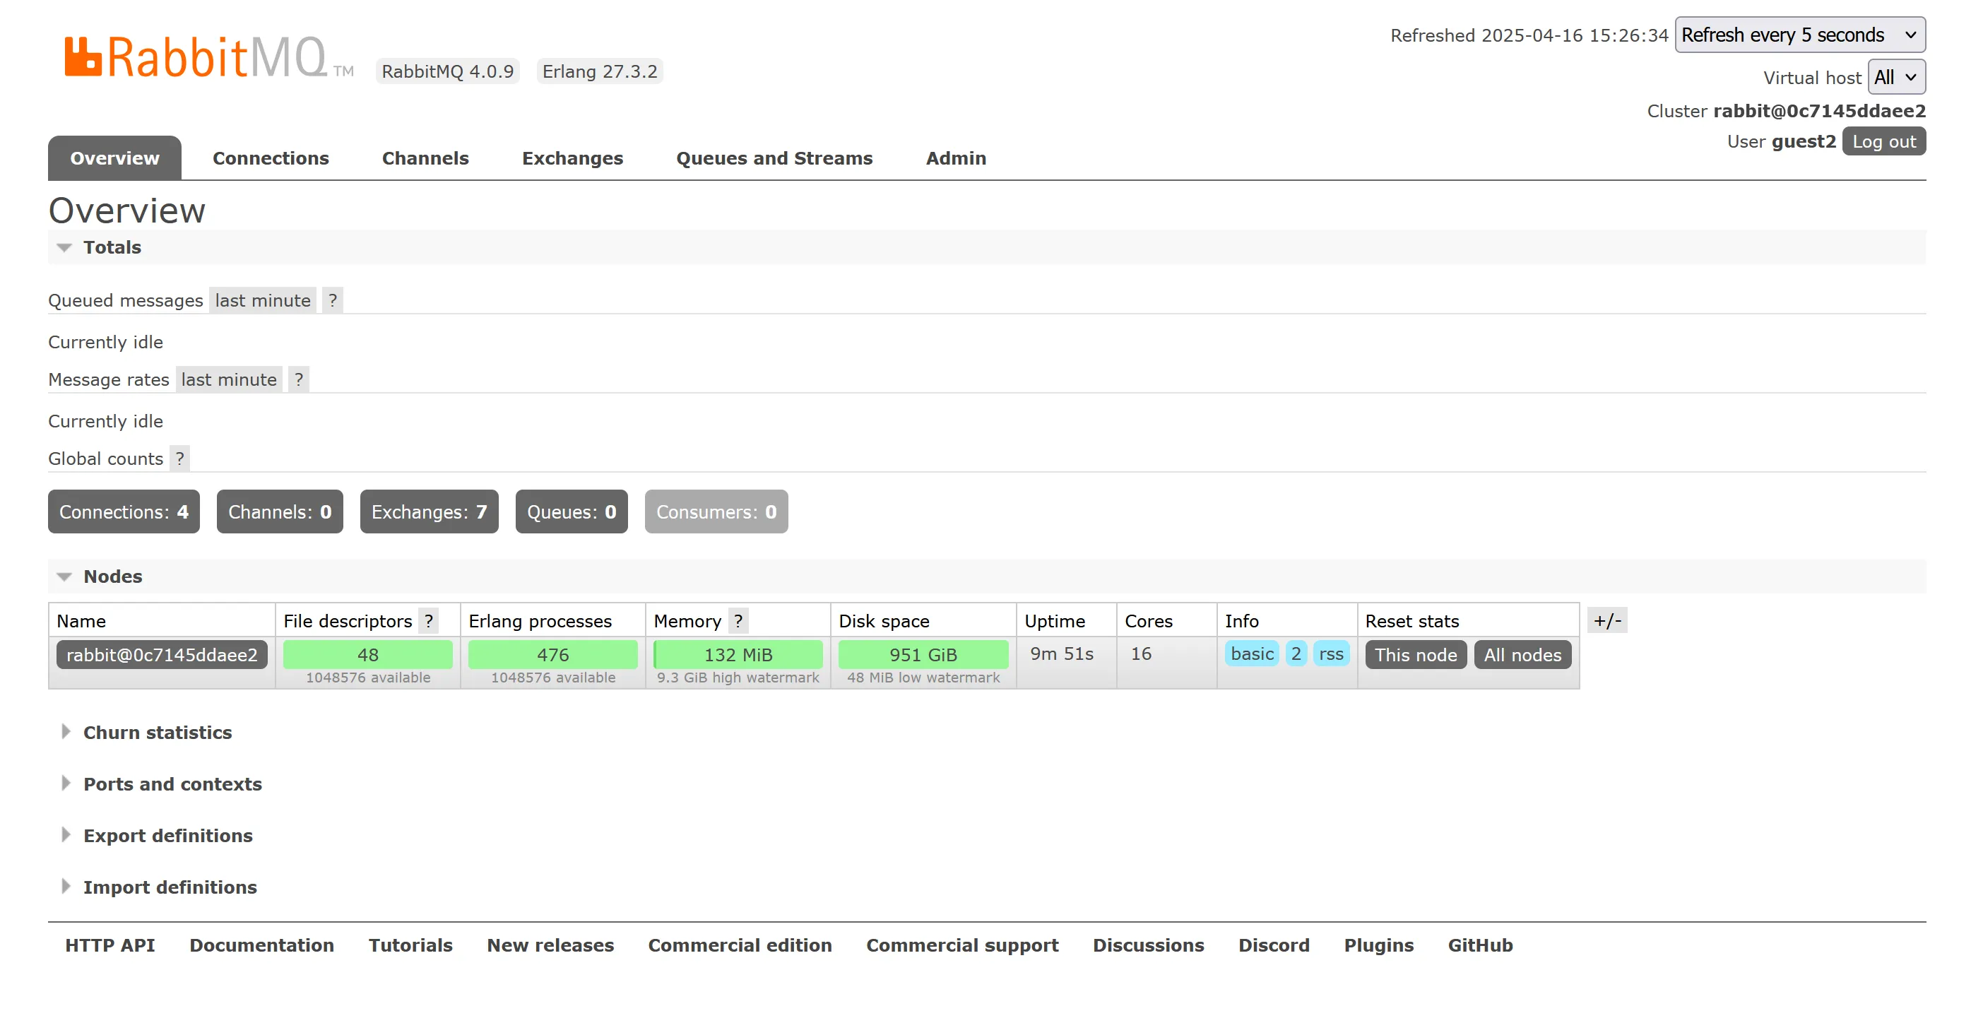Click the Log out button
Image resolution: width=1971 pixels, height=1023 pixels.
point(1884,141)
